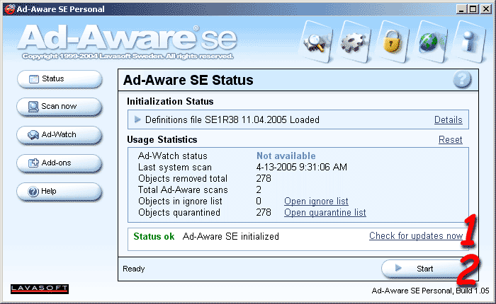Open Help from the left sidebar

[60, 191]
